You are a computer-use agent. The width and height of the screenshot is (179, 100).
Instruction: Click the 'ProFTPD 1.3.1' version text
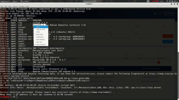(x=41, y=55)
